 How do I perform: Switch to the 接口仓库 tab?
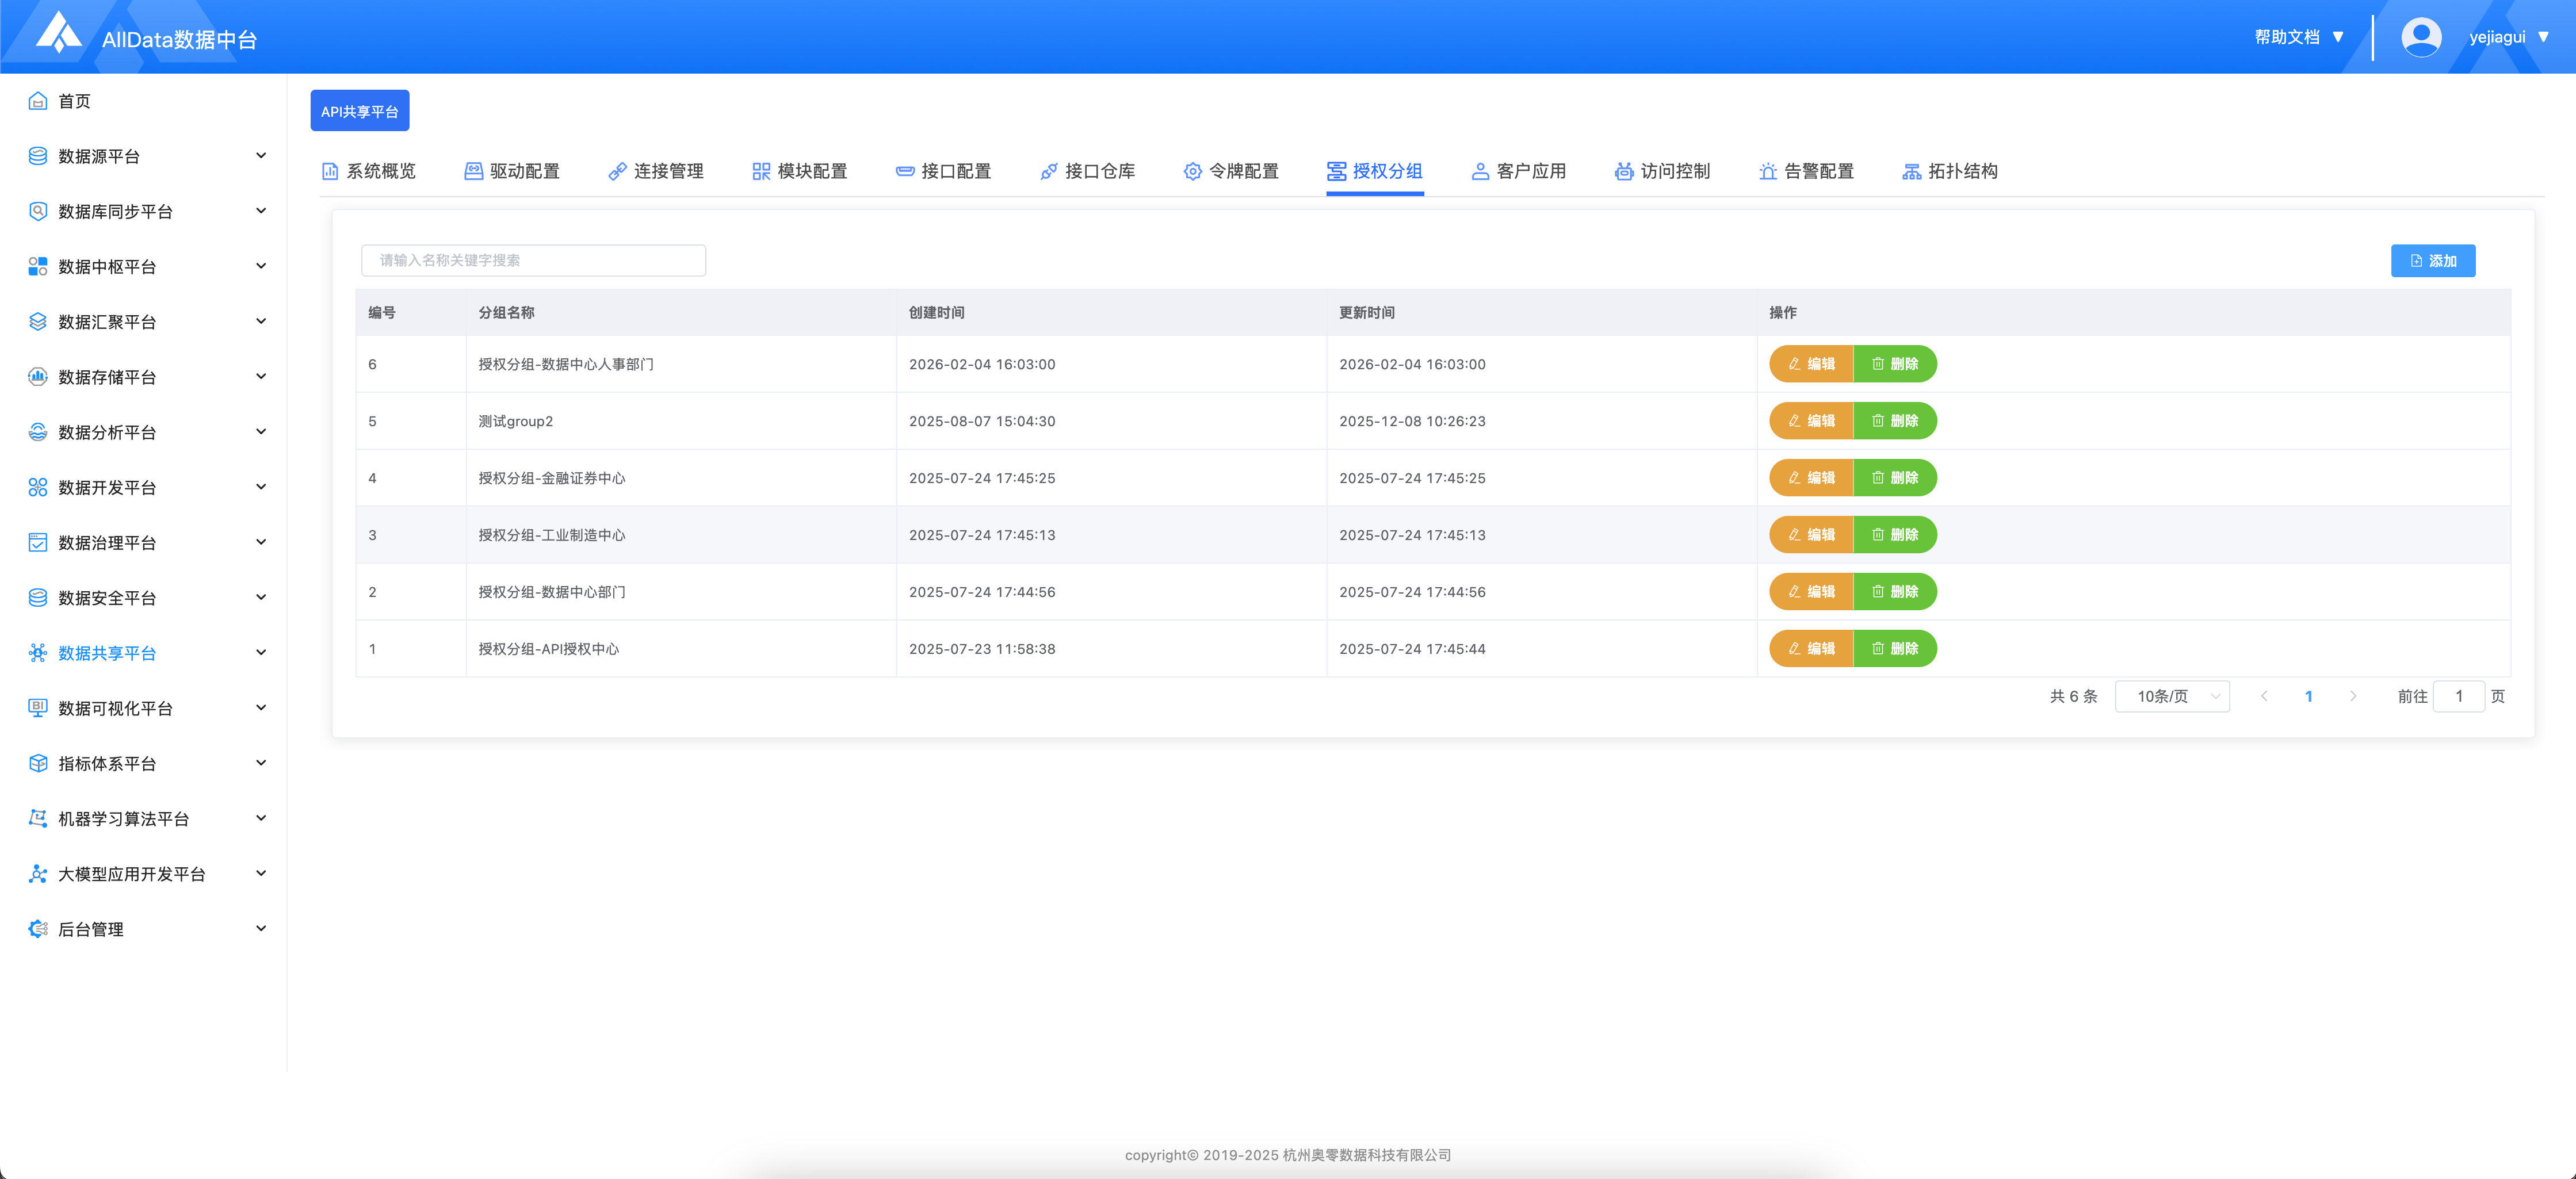(x=1088, y=171)
